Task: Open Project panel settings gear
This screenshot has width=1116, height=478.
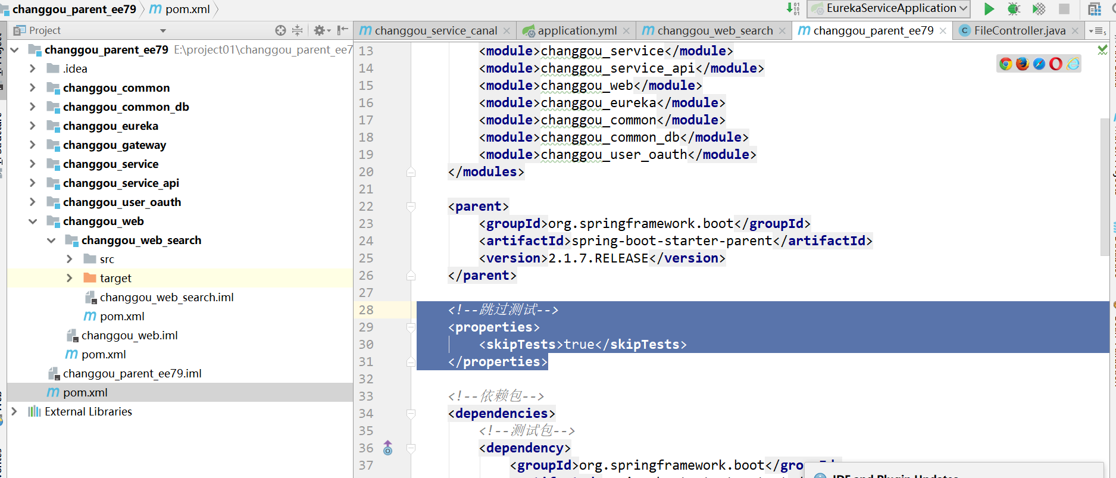Action: pyautogui.click(x=321, y=30)
